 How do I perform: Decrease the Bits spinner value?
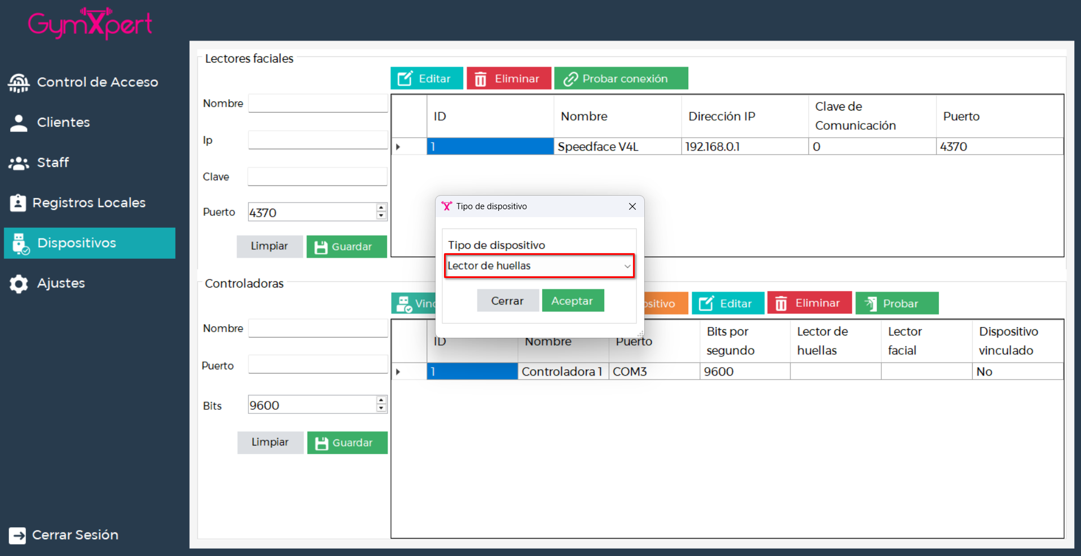(381, 408)
